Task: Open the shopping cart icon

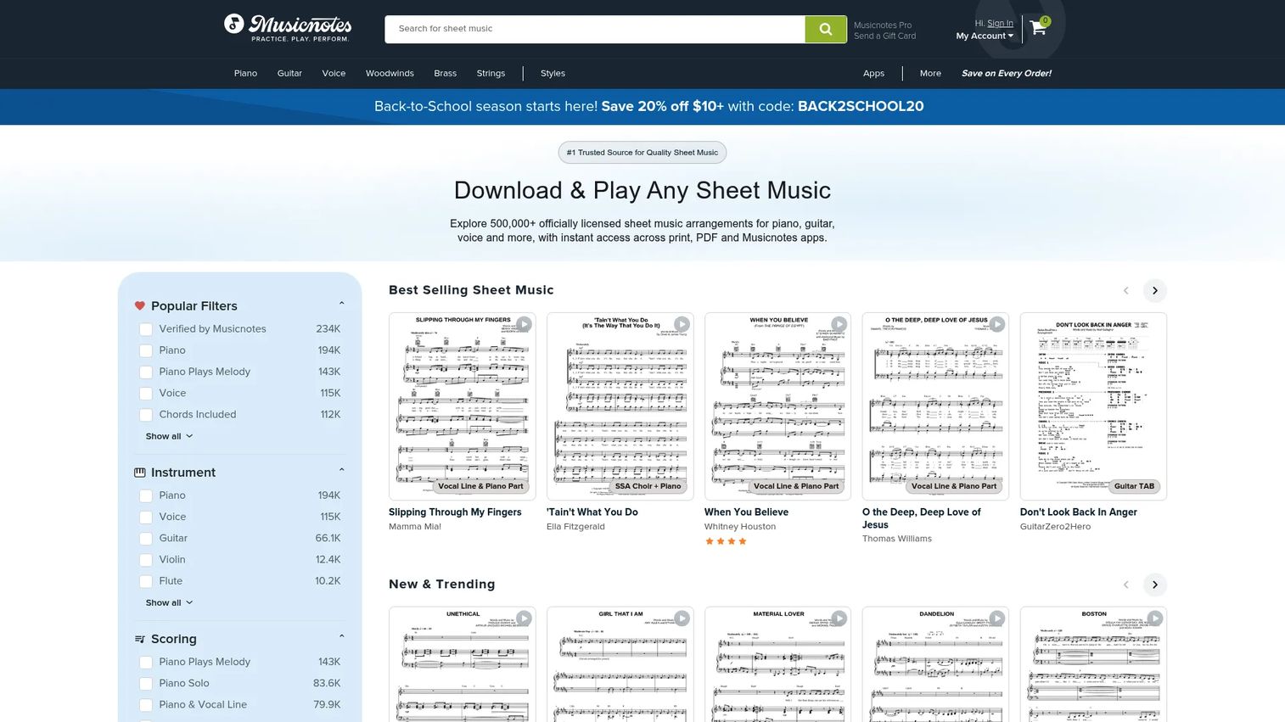Action: tap(1039, 27)
